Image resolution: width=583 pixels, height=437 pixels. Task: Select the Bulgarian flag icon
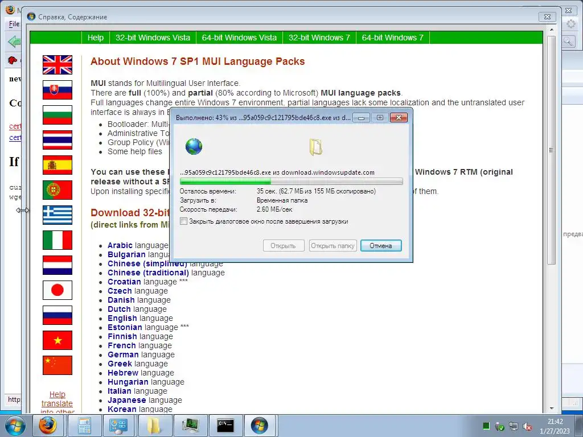[x=58, y=115]
